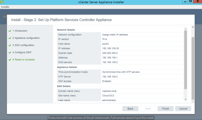Click the 'Network configuration' label

click(x=70, y=35)
